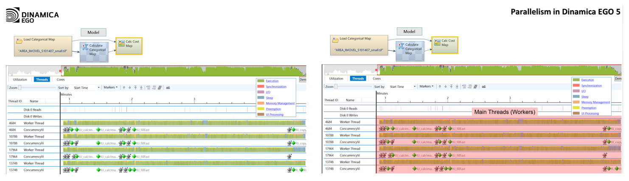
Task: Click the move thread up arrow in left profiler toolbar
Action: click(x=124, y=88)
